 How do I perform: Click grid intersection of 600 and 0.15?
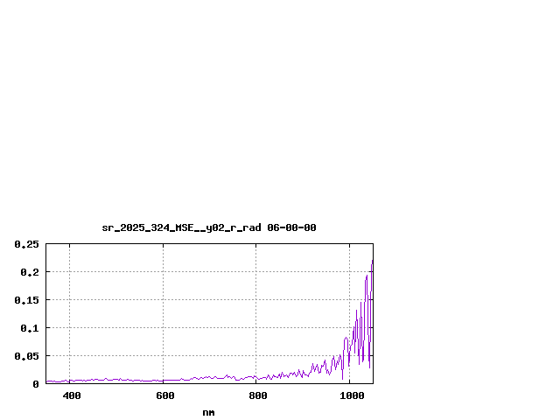[x=163, y=300]
